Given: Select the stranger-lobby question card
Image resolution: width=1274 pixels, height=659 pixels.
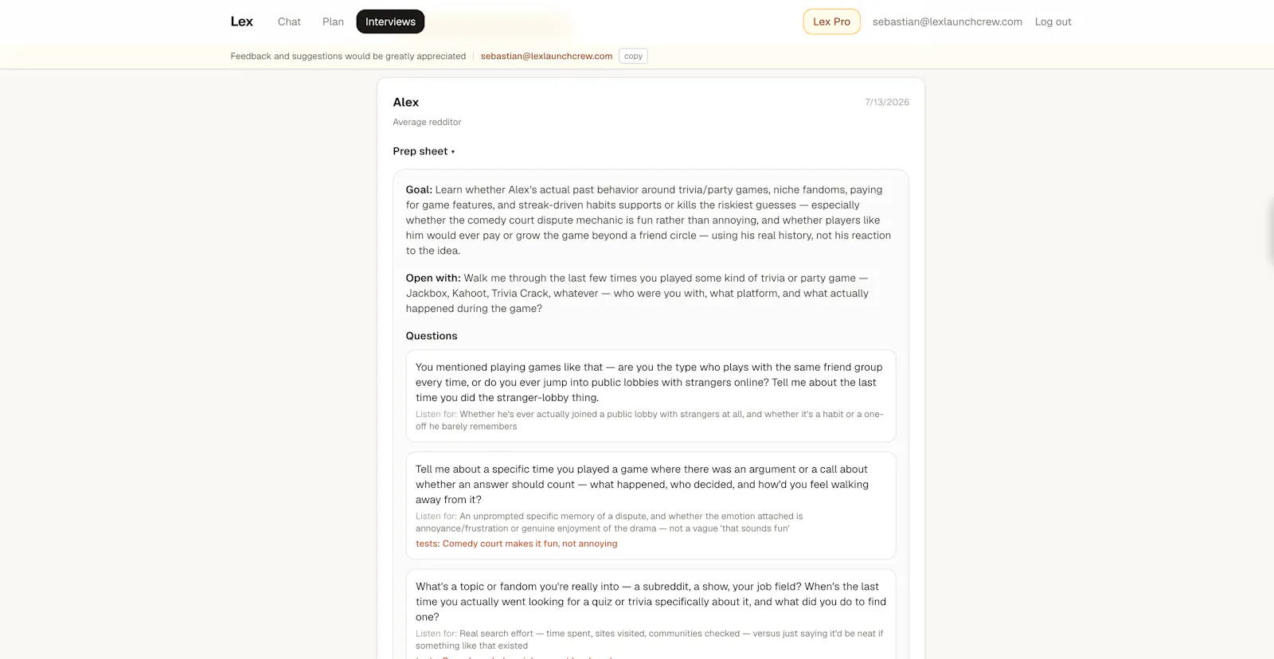Looking at the screenshot, I should (651, 396).
